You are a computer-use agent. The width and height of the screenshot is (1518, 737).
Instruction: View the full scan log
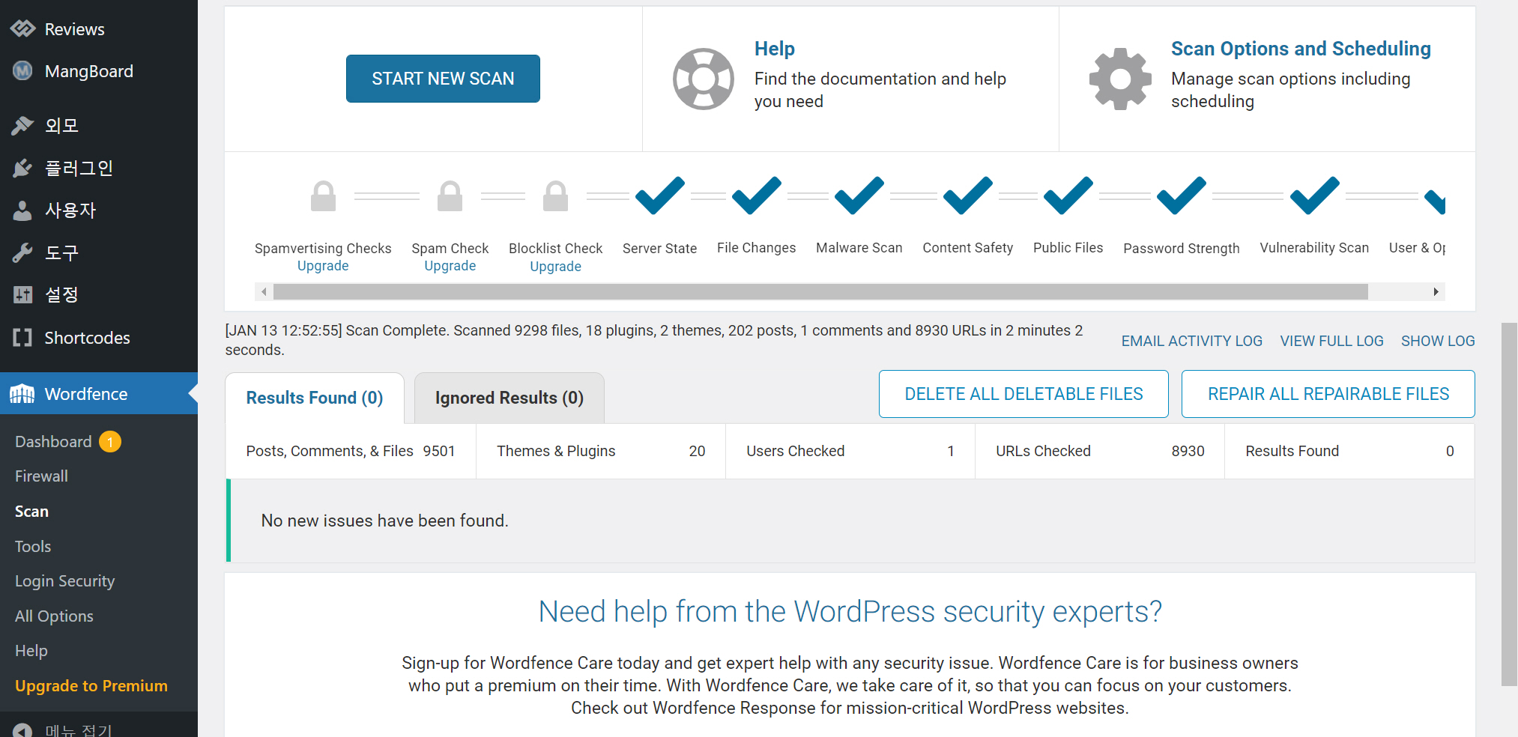pos(1331,341)
